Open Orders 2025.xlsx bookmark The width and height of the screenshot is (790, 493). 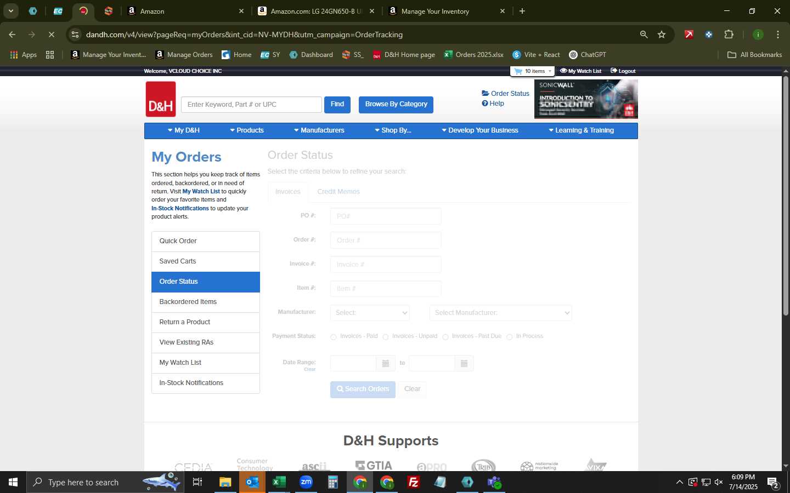474,55
